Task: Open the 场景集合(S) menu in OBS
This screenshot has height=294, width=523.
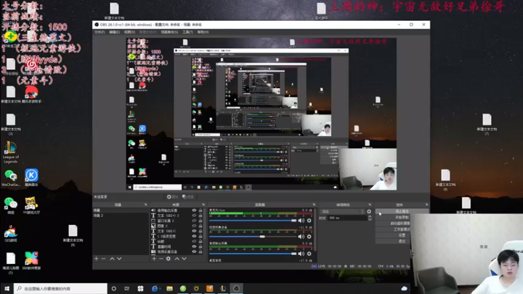Action: 169,32
